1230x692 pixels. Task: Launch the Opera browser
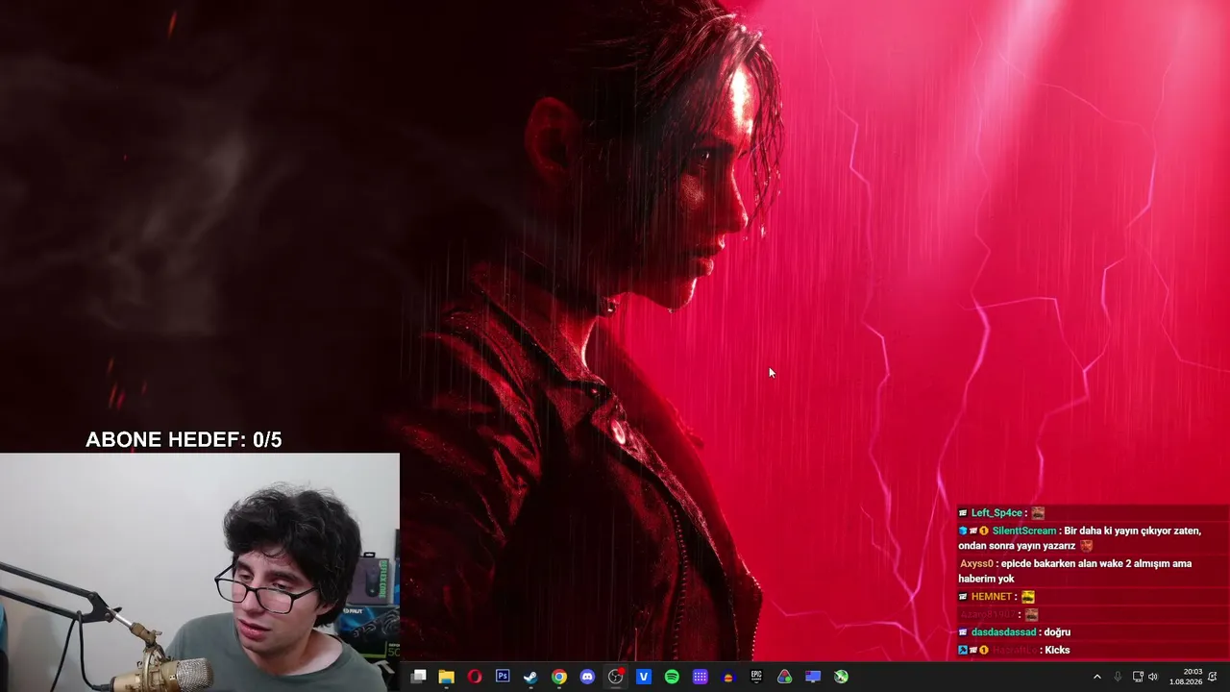click(475, 677)
